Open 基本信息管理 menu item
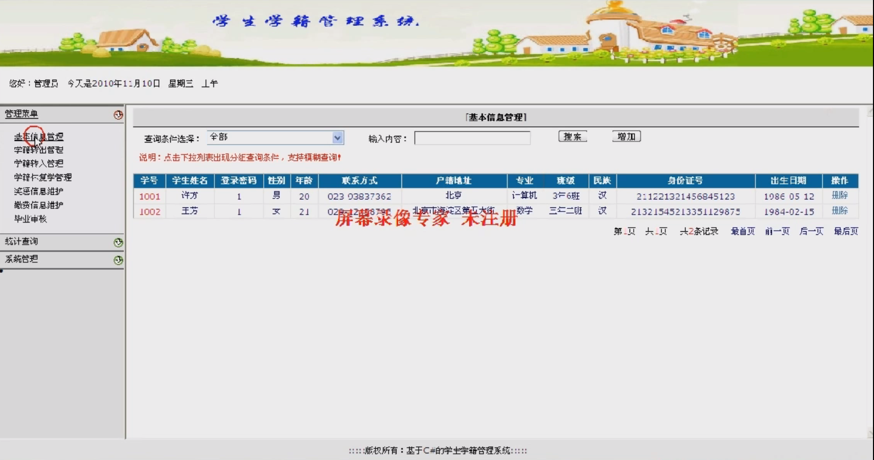 [39, 137]
